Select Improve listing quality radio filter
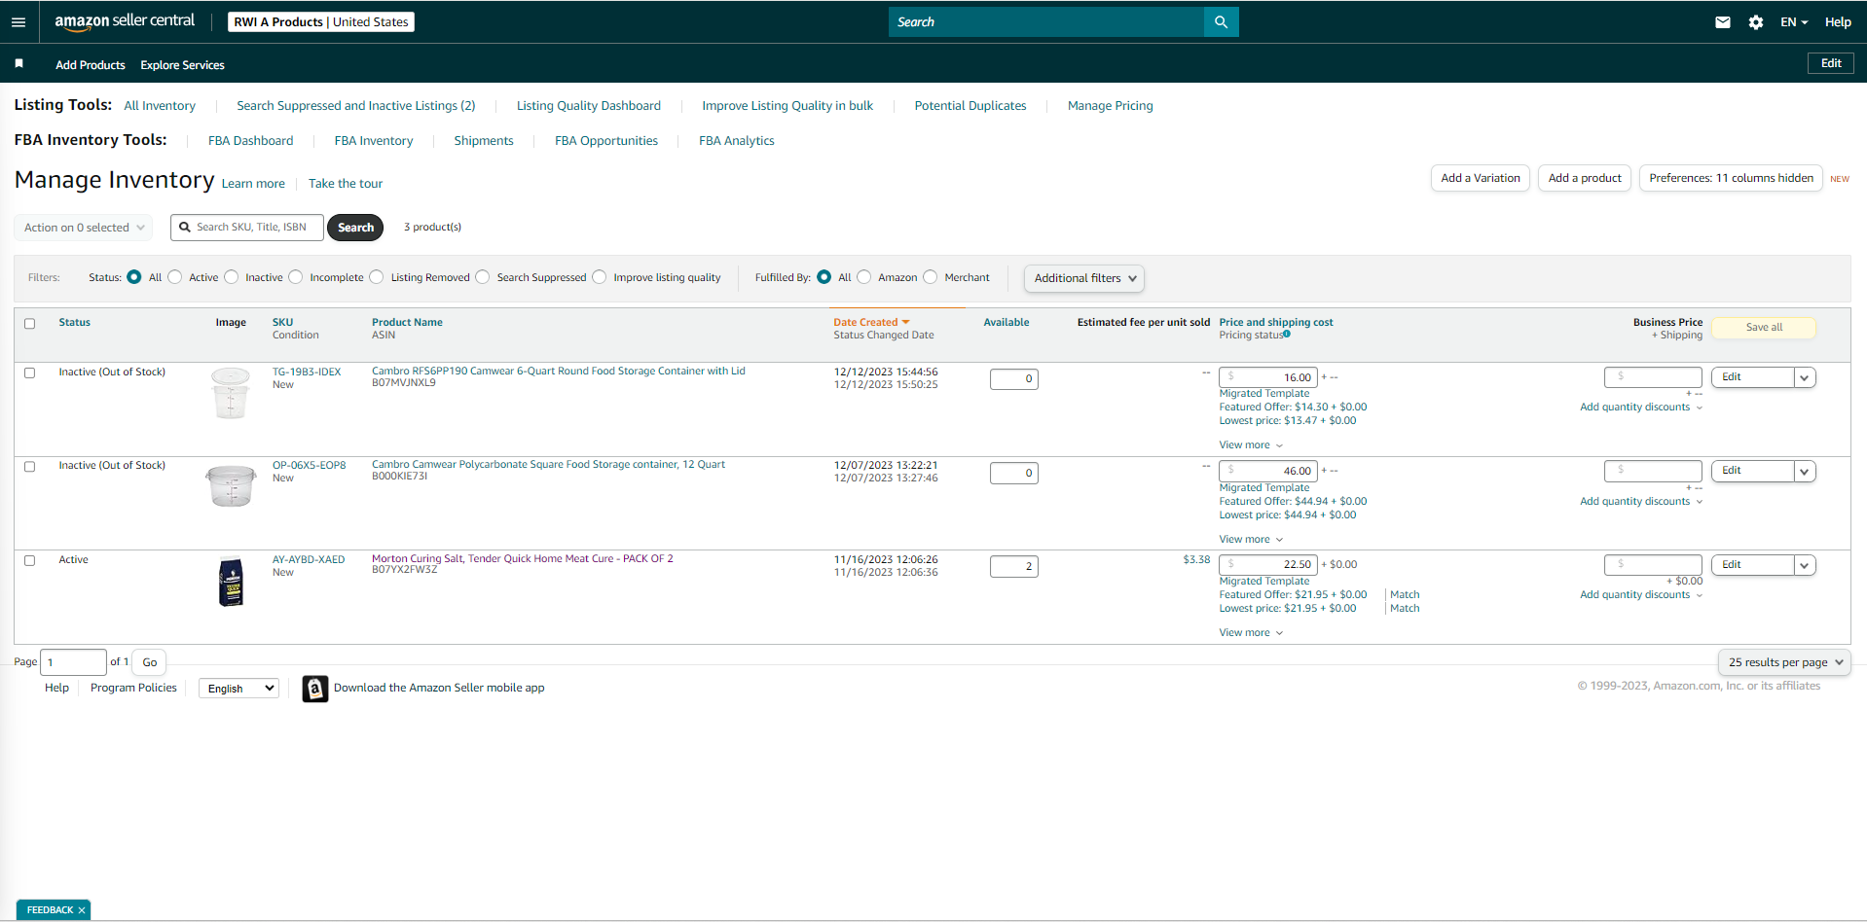1867x922 pixels. tap(600, 277)
